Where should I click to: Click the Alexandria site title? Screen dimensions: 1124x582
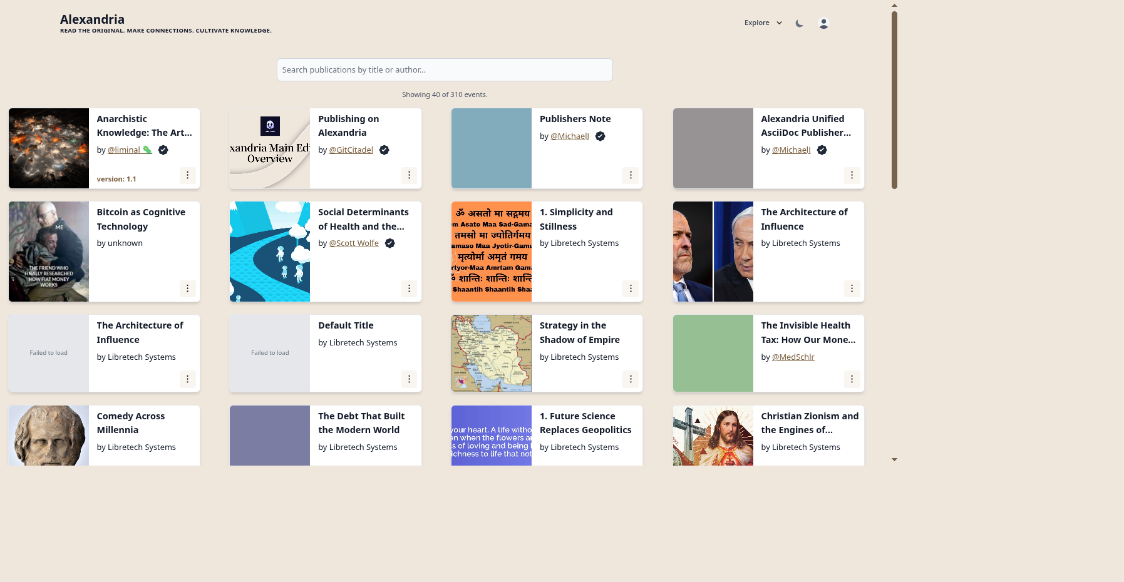click(x=92, y=19)
